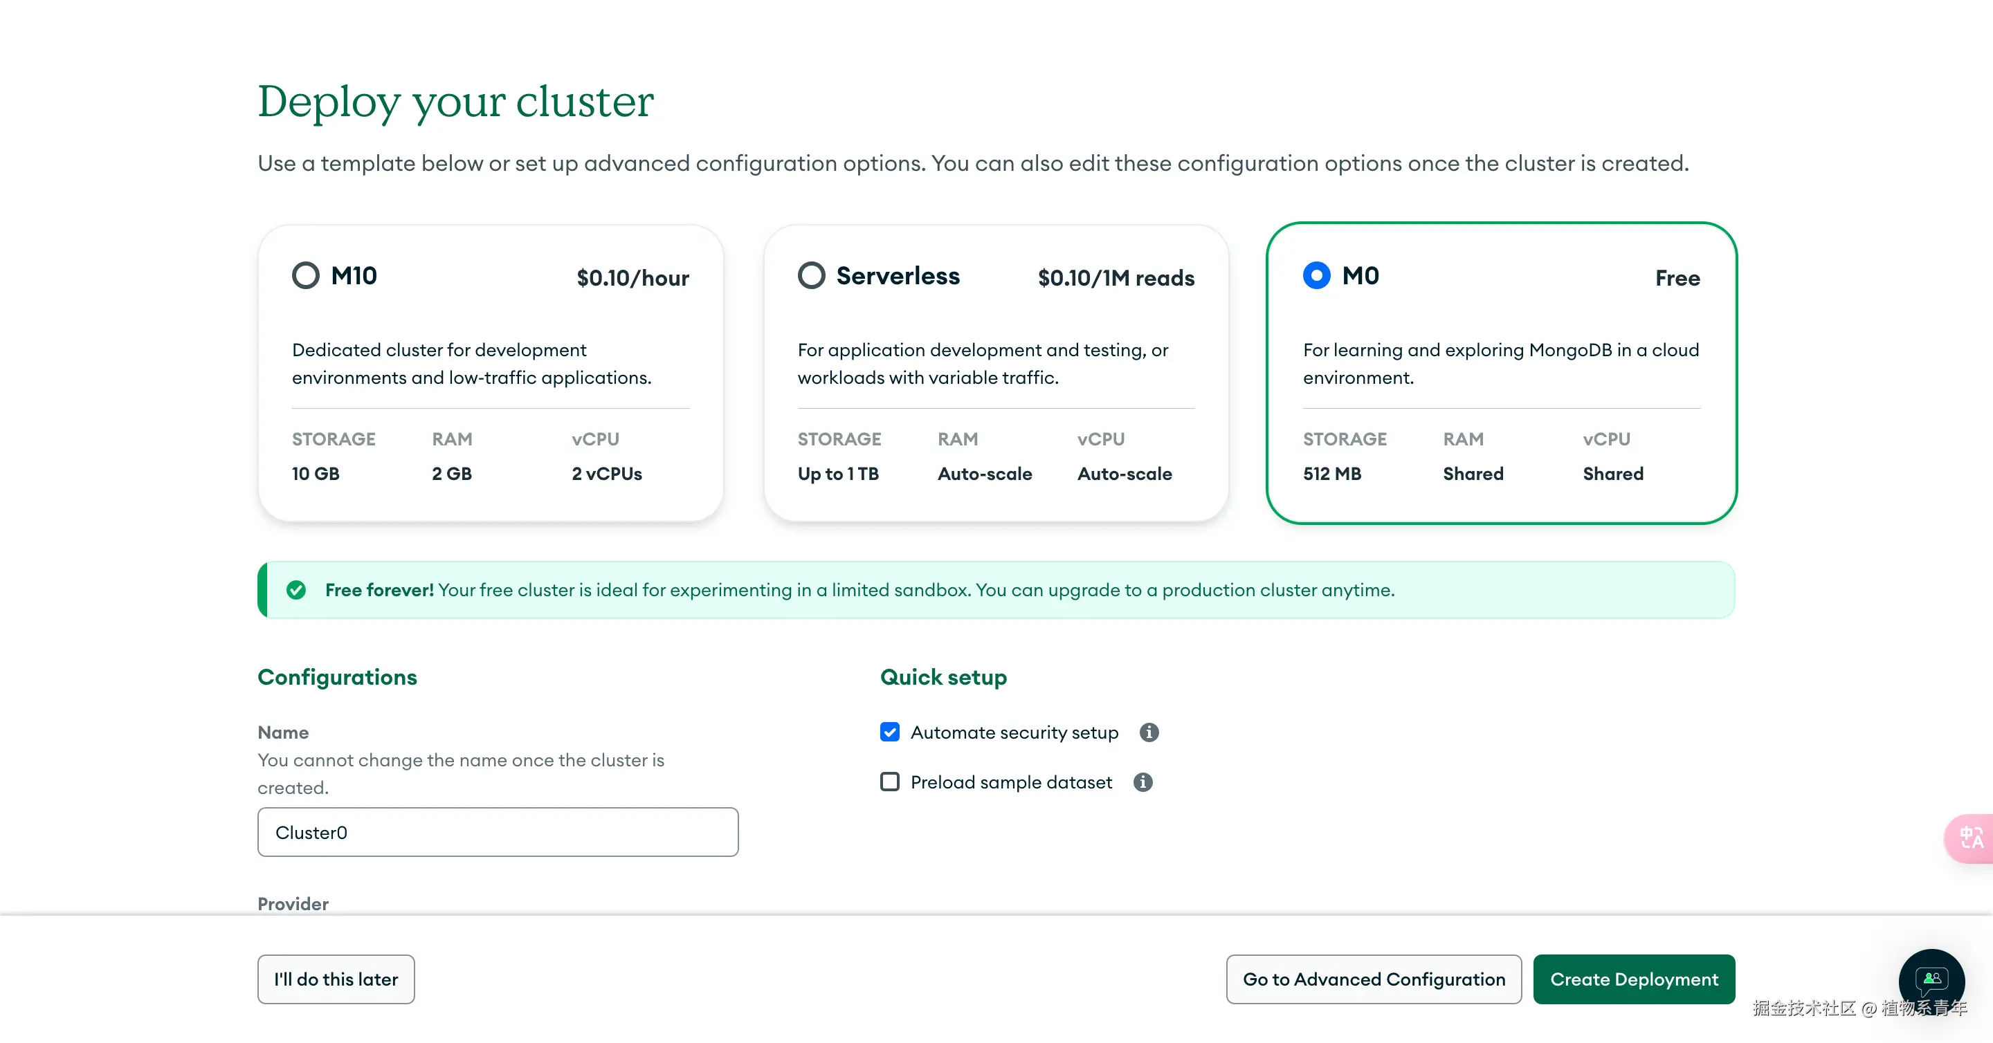Select the M10 cluster radio button
Viewport: 1993px width, 1043px height.
click(306, 275)
